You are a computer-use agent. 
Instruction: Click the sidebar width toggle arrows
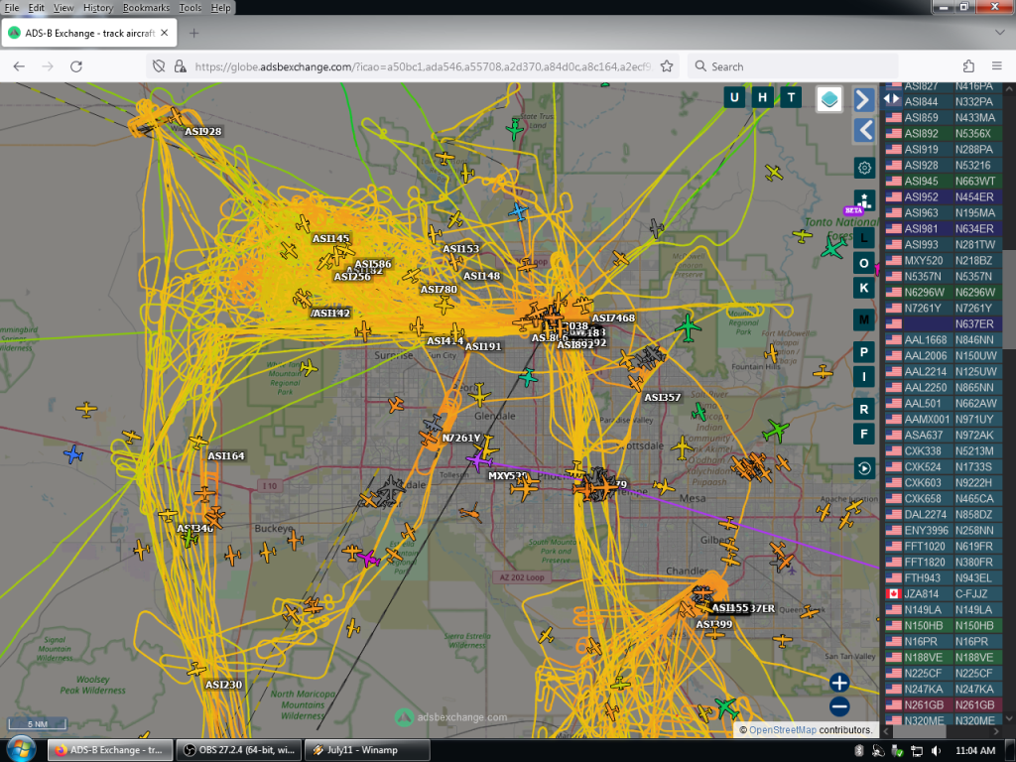coord(892,98)
